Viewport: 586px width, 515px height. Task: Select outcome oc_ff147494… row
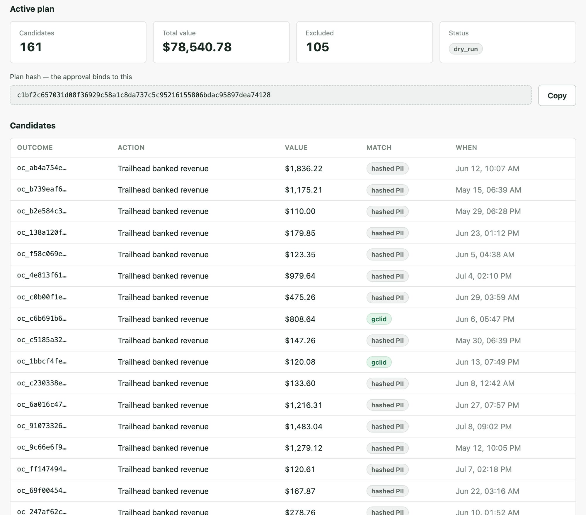(293, 469)
